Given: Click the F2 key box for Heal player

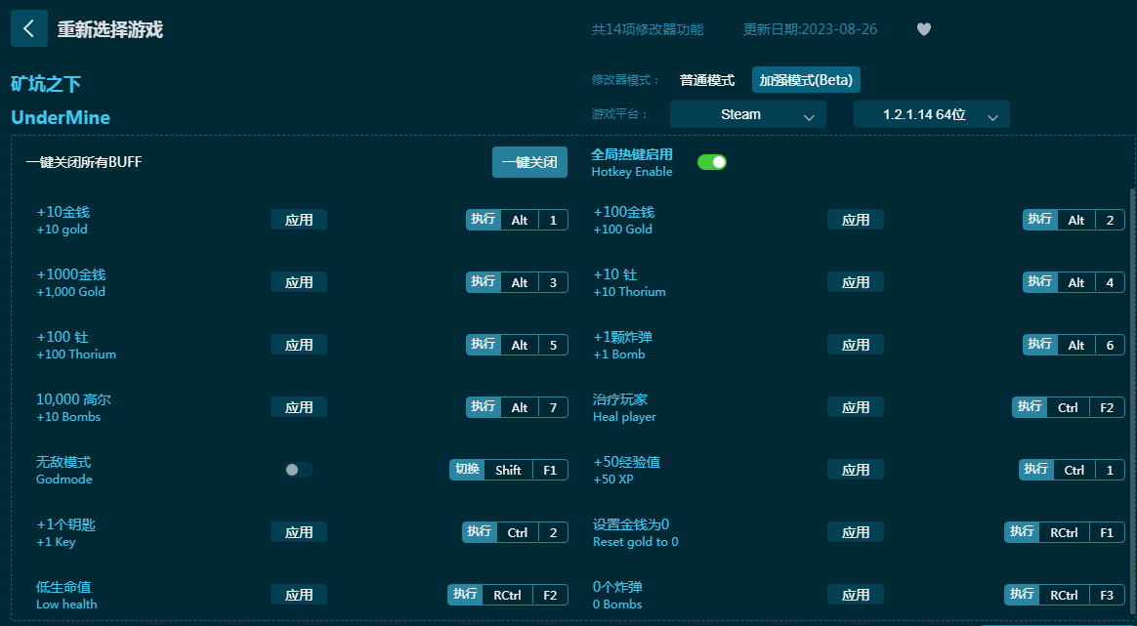Looking at the screenshot, I should point(1107,407).
